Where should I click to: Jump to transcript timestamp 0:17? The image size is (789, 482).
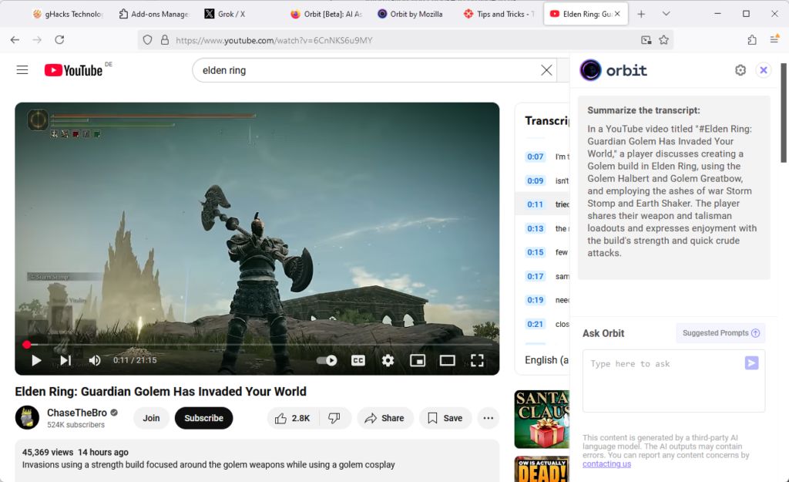click(535, 276)
